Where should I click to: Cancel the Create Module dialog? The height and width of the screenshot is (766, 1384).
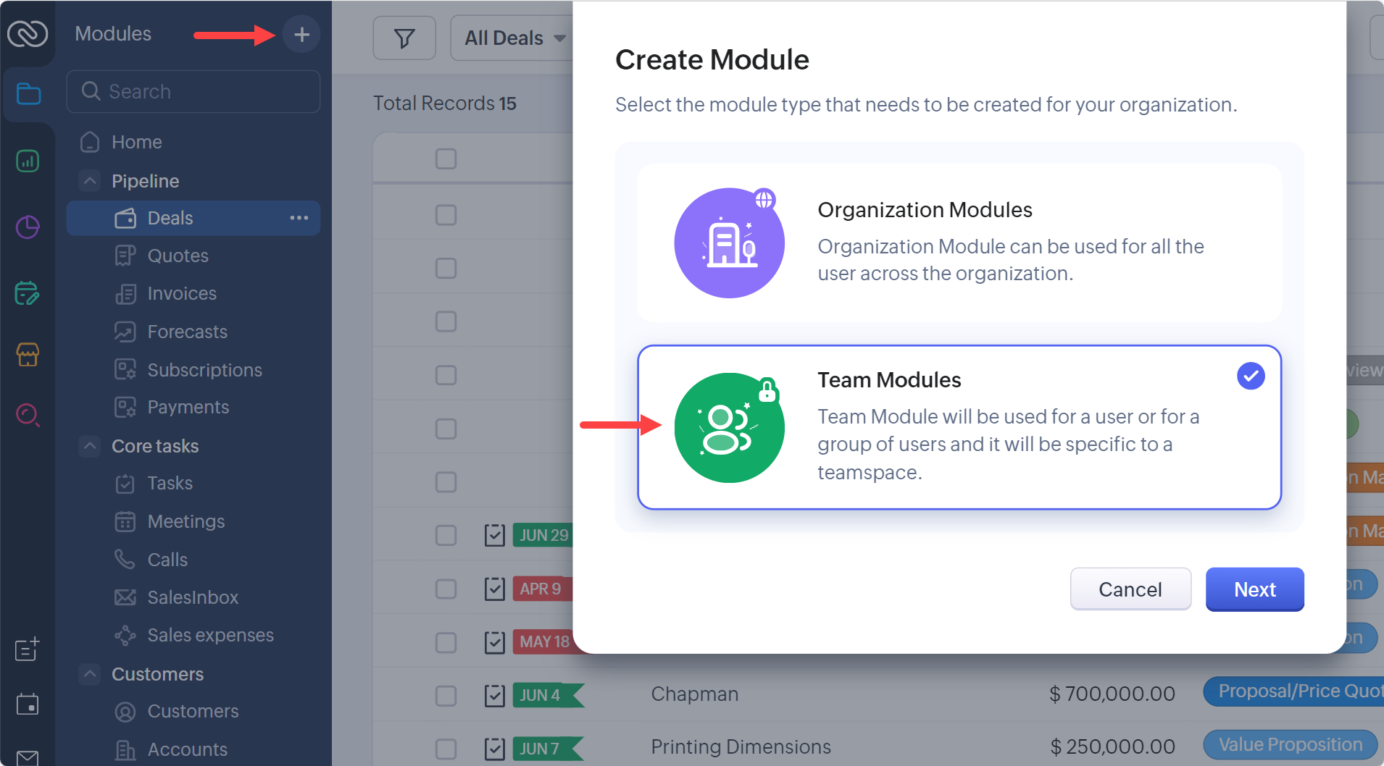tap(1130, 589)
